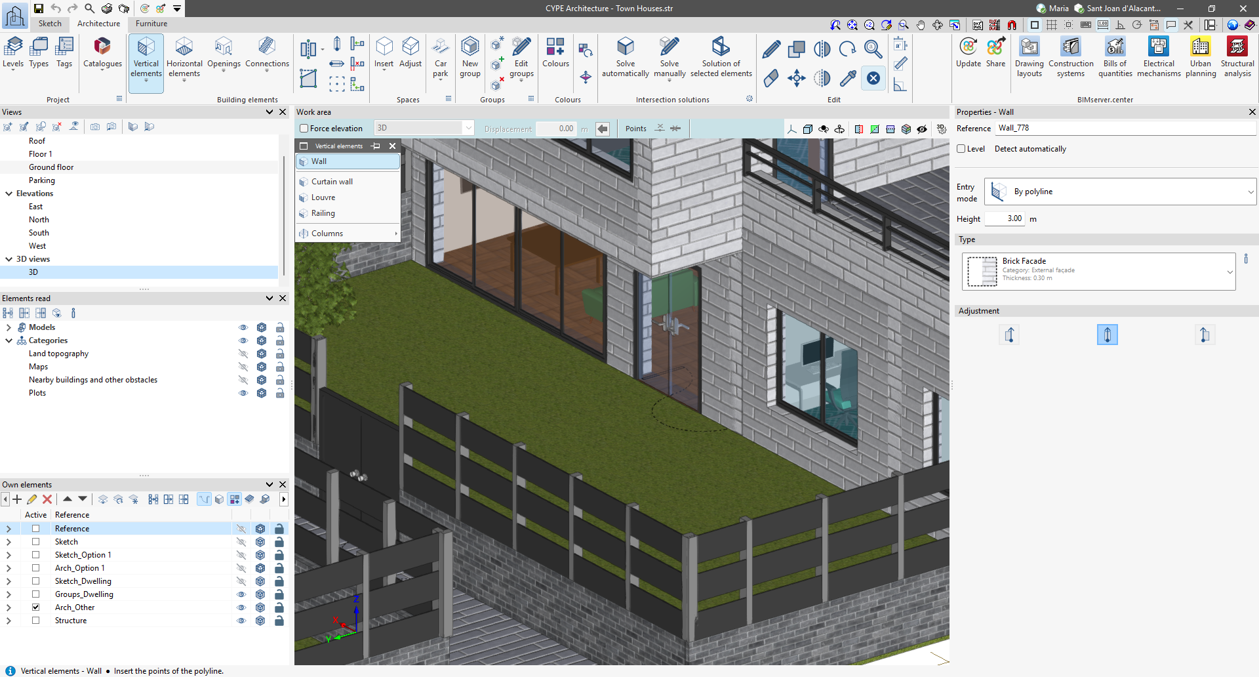Choose Solve manually intersection tool
Screen dimensions: 1259x677
point(669,58)
